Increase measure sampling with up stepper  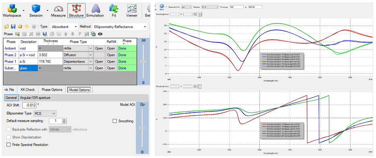pyautogui.click(x=64, y=120)
